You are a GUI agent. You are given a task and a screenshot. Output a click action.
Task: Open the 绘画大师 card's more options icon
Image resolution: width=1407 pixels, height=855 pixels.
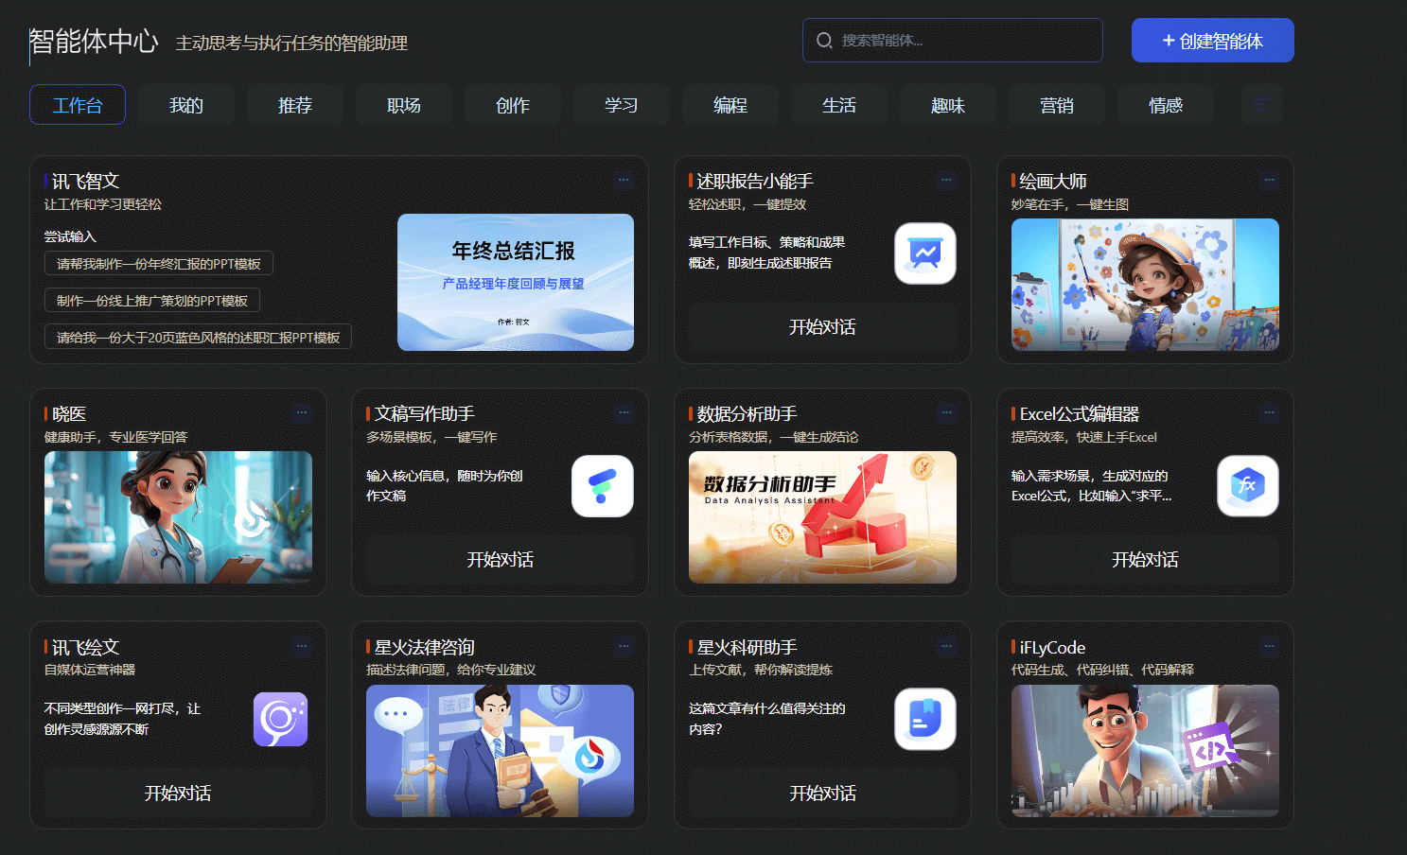[x=1269, y=180]
